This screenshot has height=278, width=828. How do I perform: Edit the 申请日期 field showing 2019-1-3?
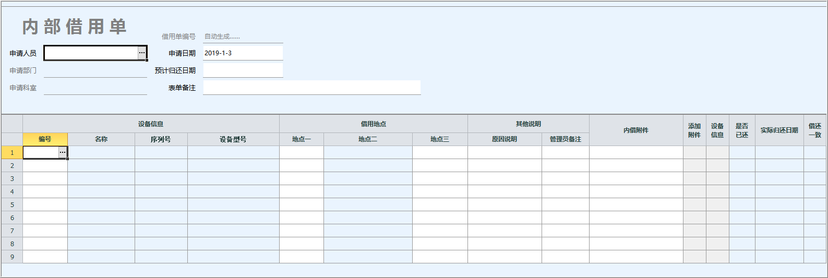[x=243, y=53]
